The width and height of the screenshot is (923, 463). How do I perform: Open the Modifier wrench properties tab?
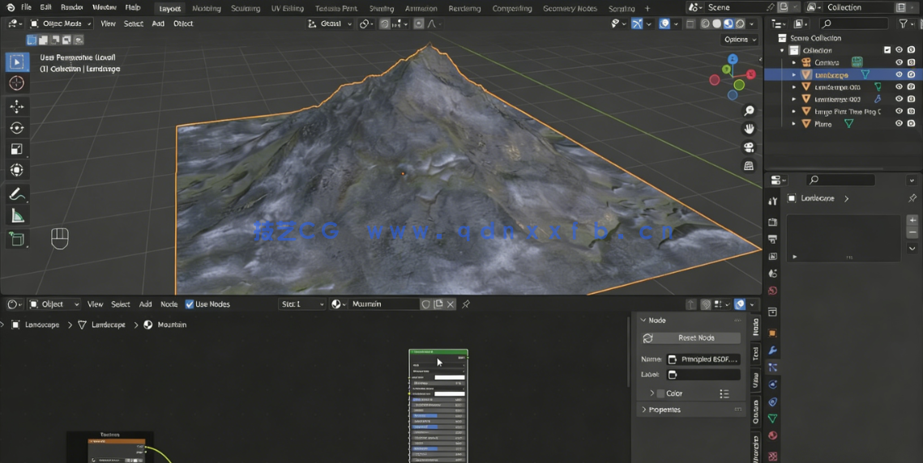pos(773,350)
